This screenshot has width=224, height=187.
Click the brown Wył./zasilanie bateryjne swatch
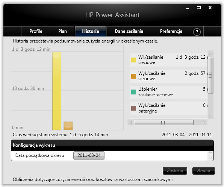pyautogui.click(x=133, y=108)
